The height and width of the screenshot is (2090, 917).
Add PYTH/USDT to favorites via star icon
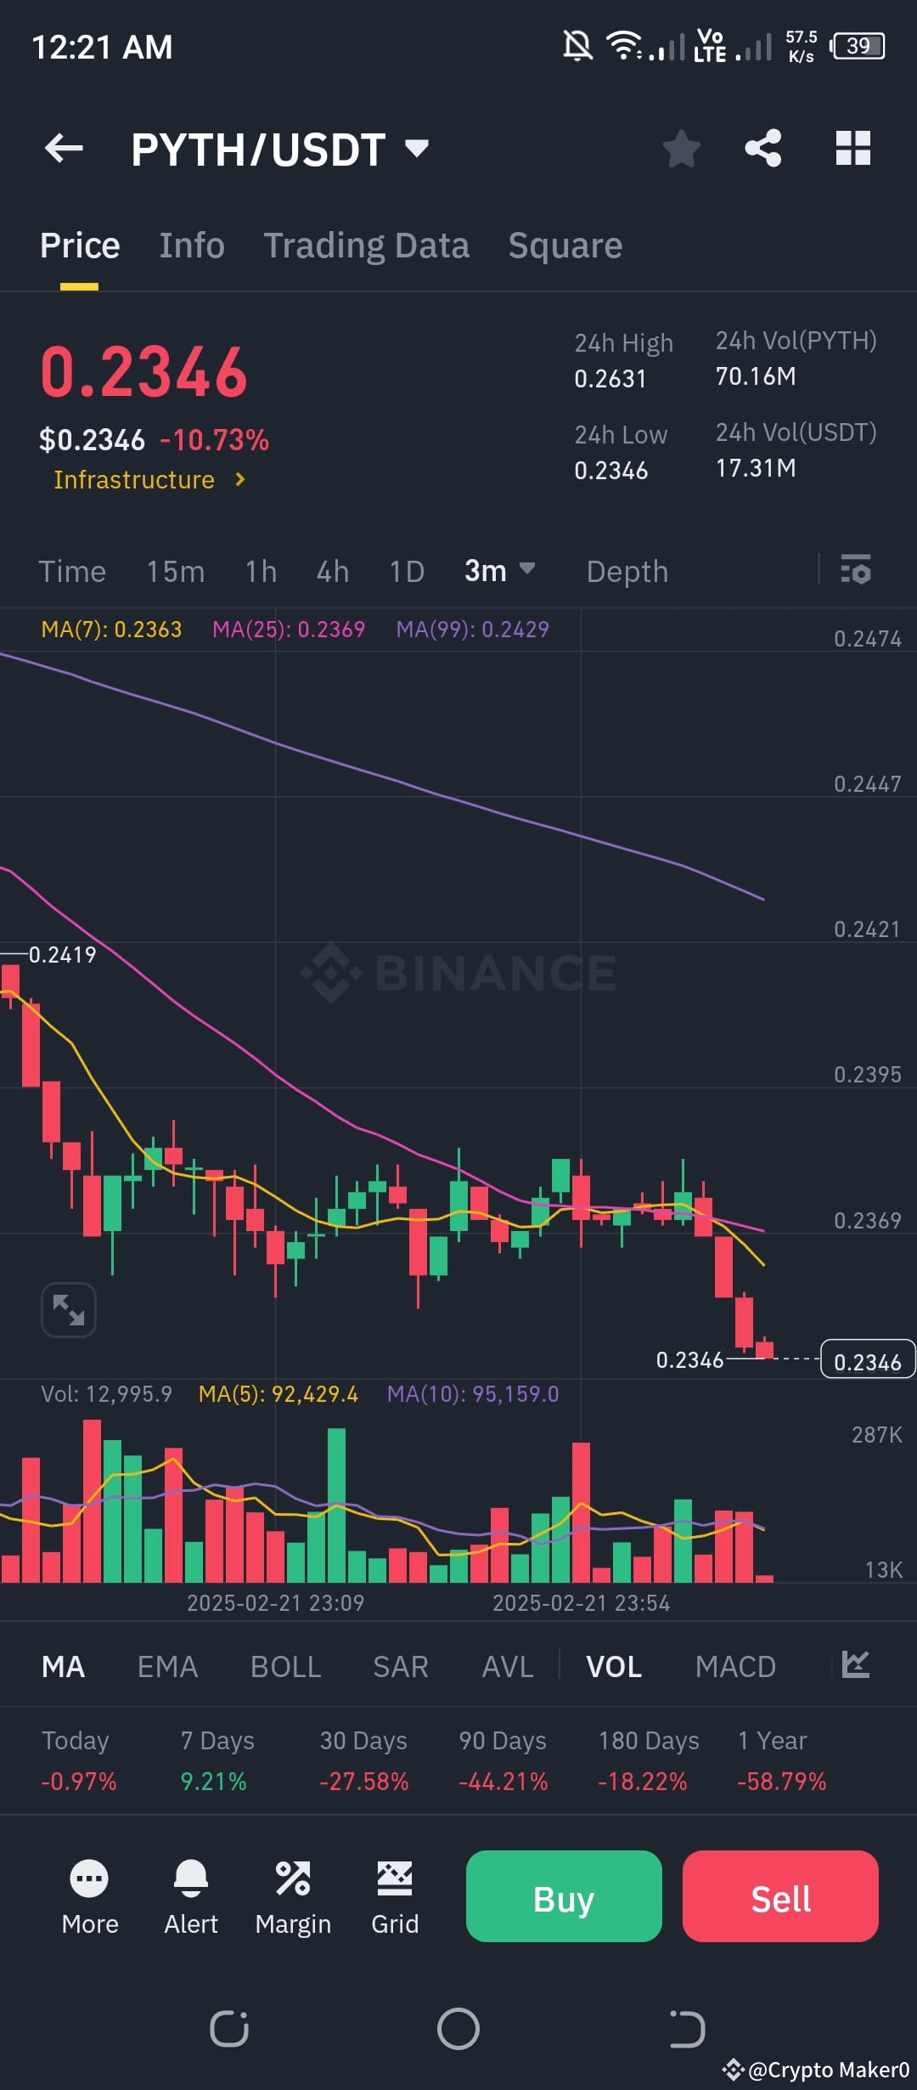point(682,148)
